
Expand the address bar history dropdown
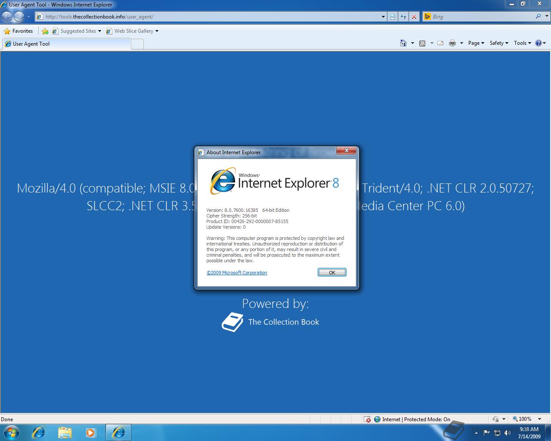tap(384, 17)
